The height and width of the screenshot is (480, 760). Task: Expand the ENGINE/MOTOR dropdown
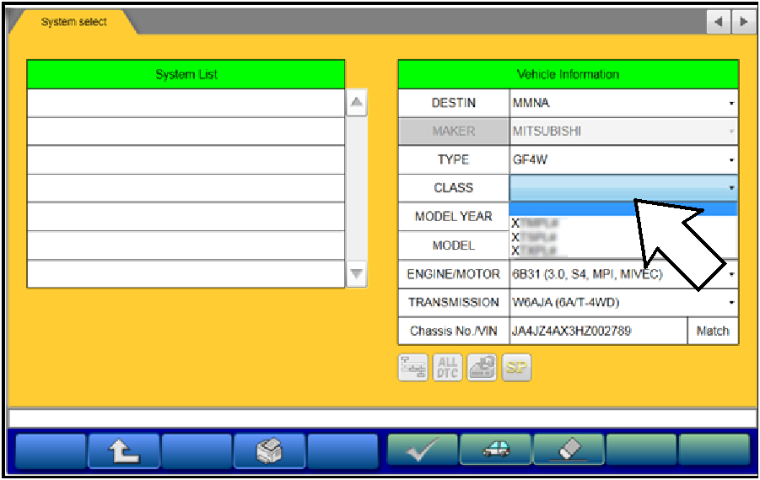tap(623, 274)
